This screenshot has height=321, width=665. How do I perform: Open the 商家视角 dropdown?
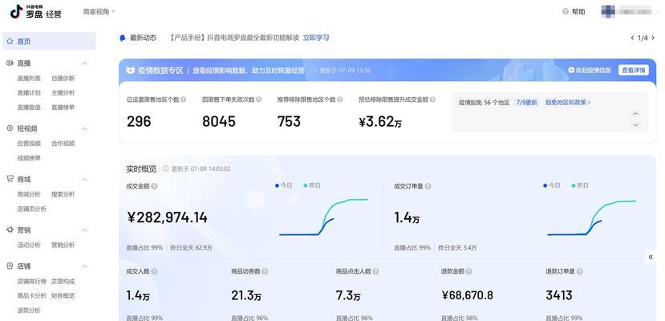(x=99, y=12)
